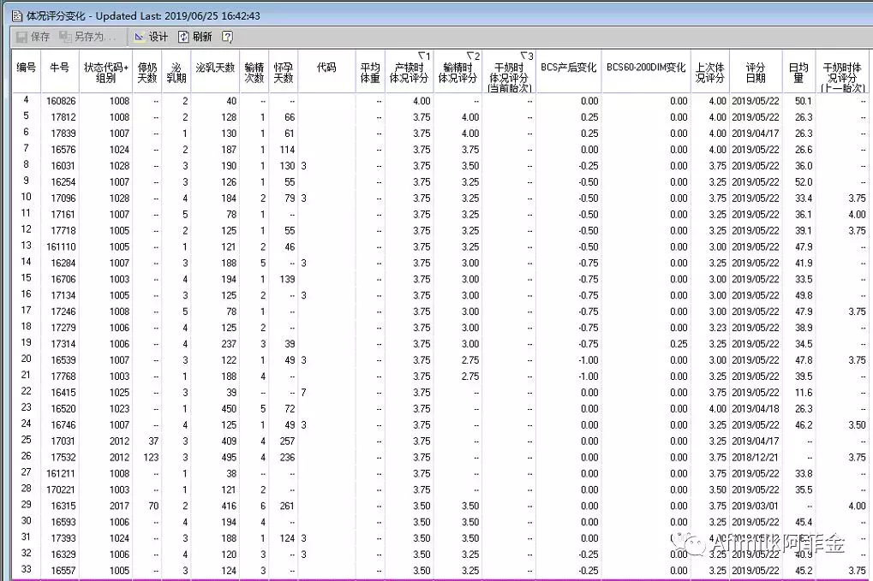
Task: Click the 日均量 column header
Action: click(x=798, y=72)
